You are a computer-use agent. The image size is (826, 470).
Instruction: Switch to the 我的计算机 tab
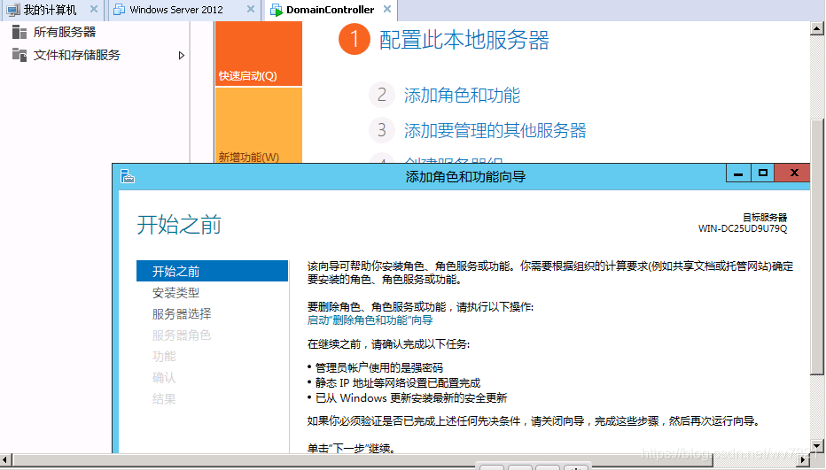pyautogui.click(x=50, y=10)
